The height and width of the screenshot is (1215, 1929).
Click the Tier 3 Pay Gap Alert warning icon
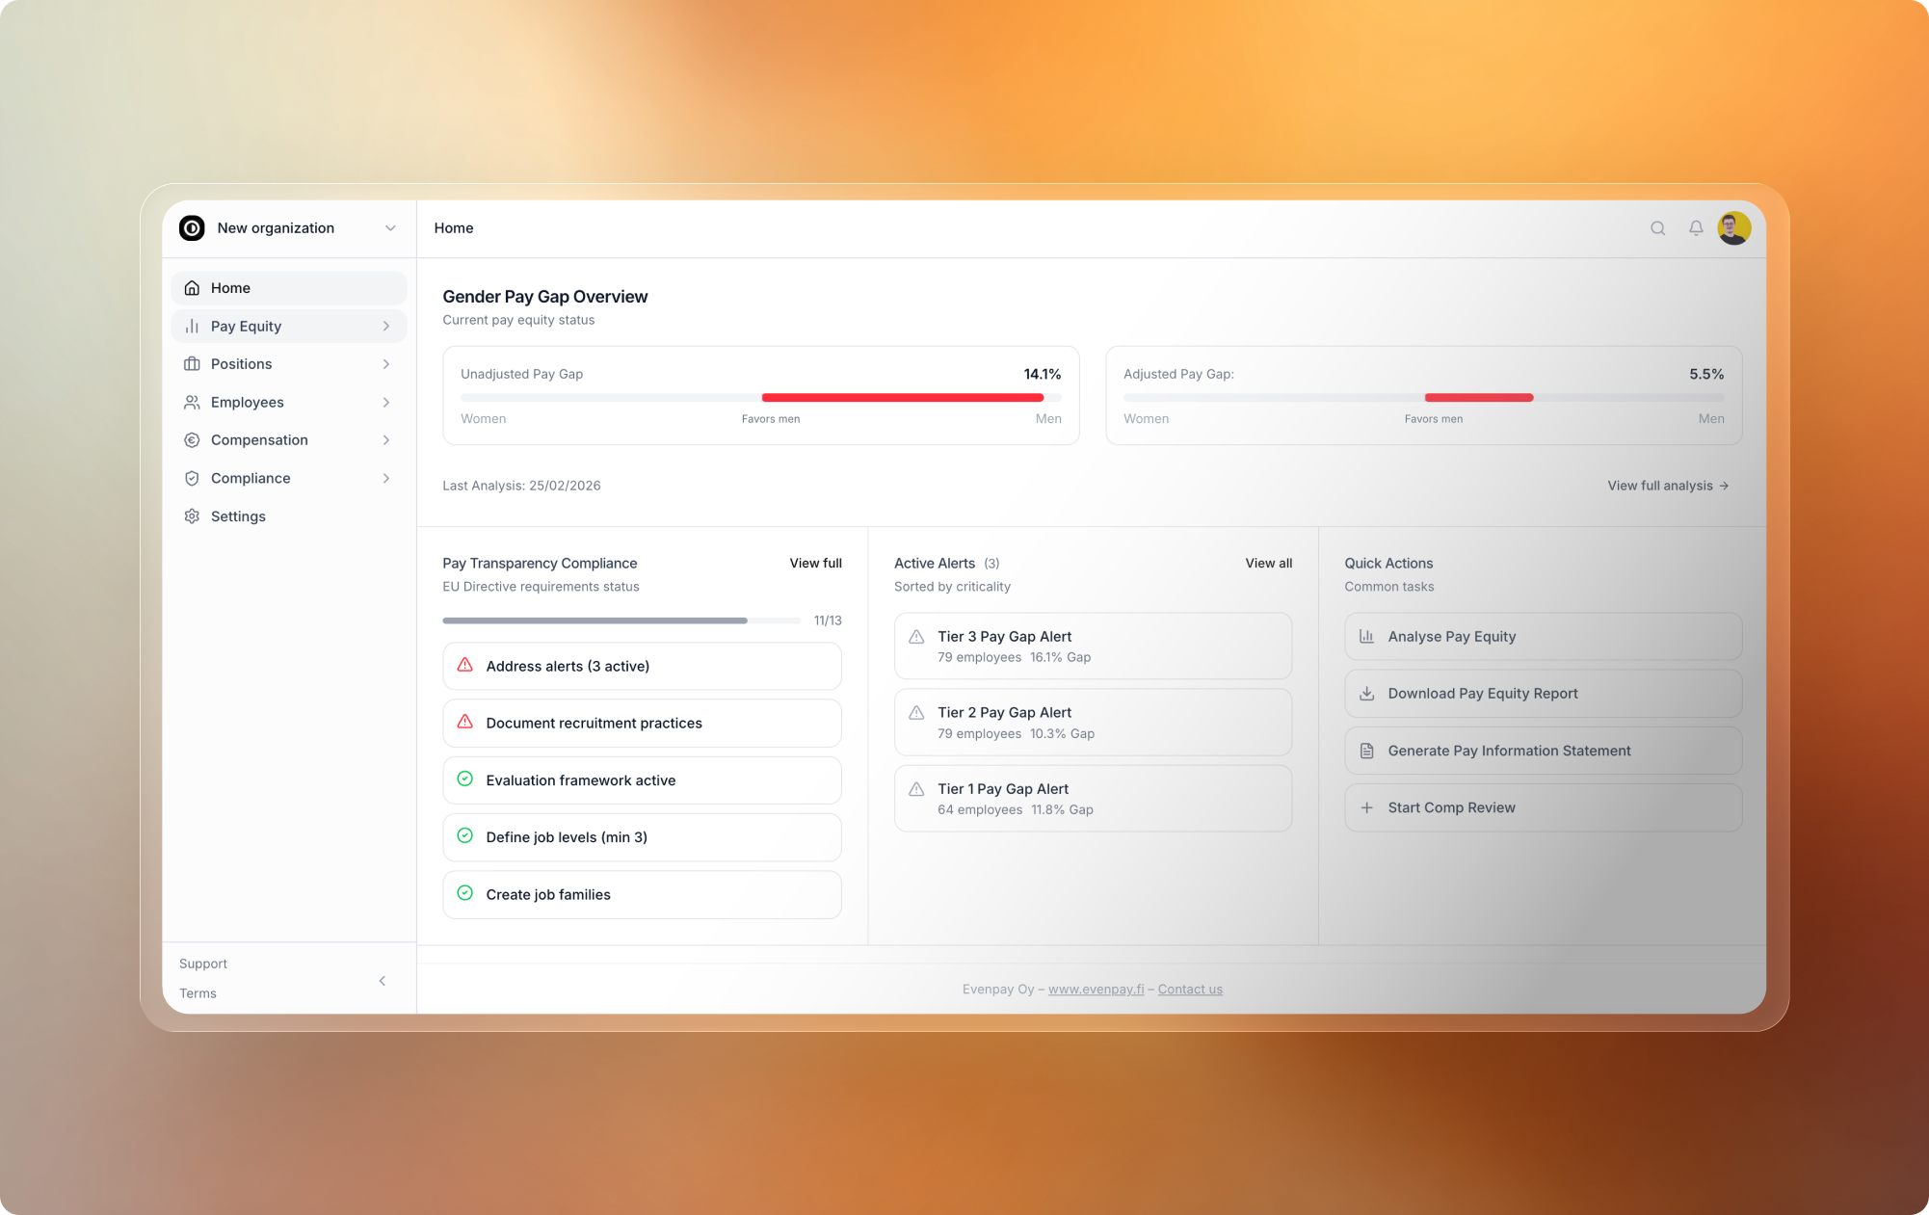pyautogui.click(x=915, y=636)
